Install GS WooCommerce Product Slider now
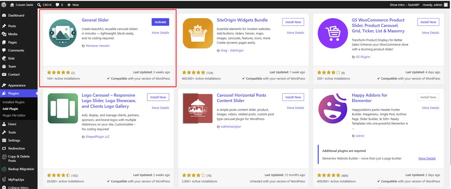The height and width of the screenshot is (189, 451). 428,22
